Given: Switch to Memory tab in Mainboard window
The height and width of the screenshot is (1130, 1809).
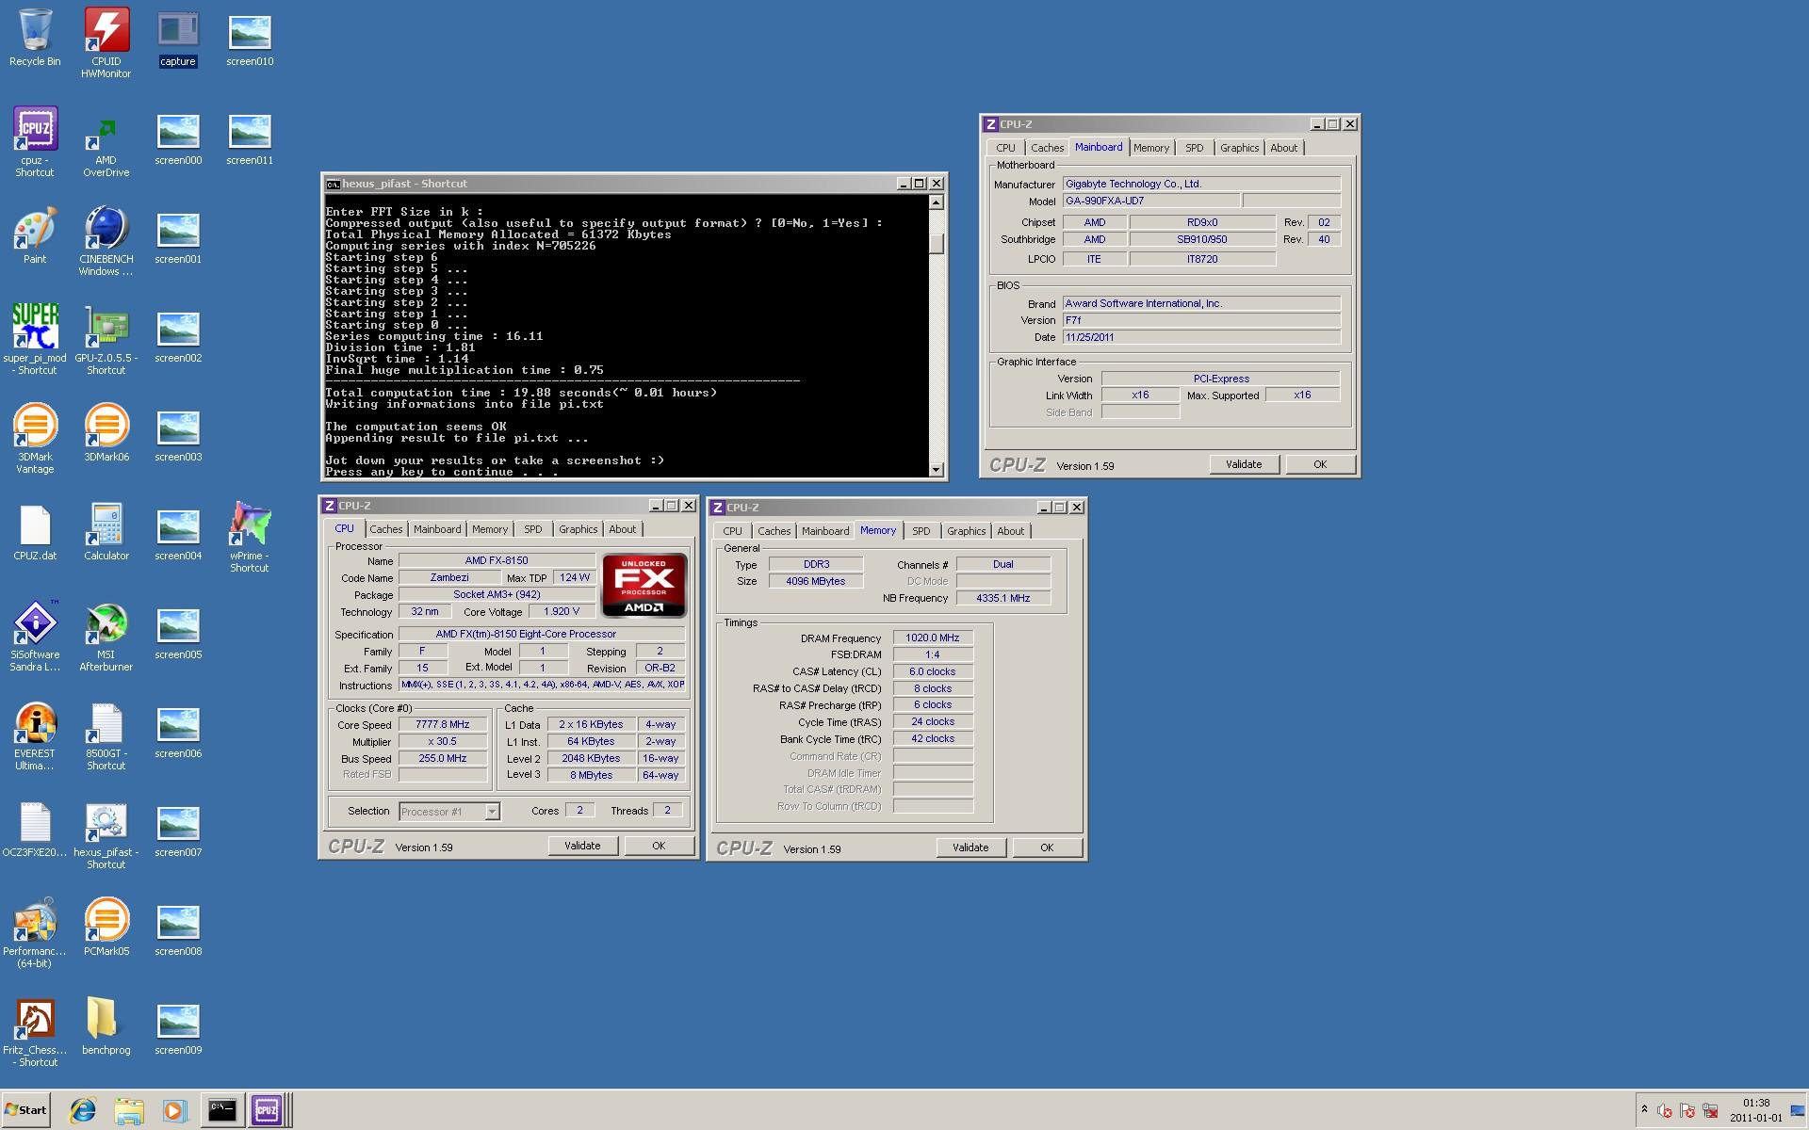Looking at the screenshot, I should click(1150, 148).
